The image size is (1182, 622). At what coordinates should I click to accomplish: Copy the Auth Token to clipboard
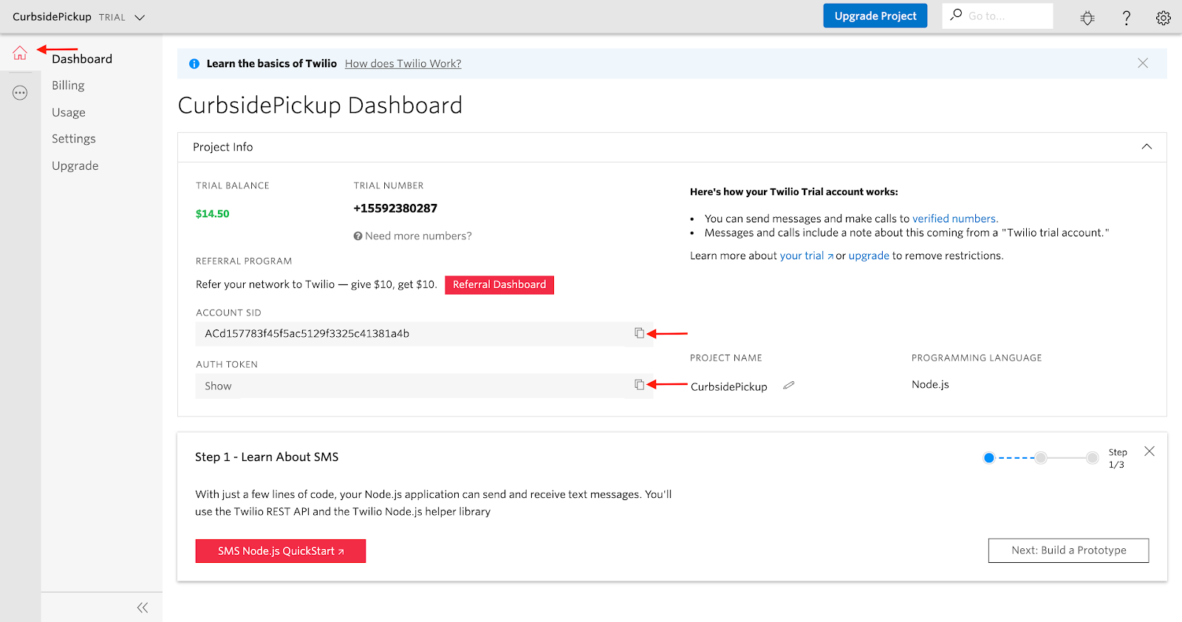click(640, 385)
